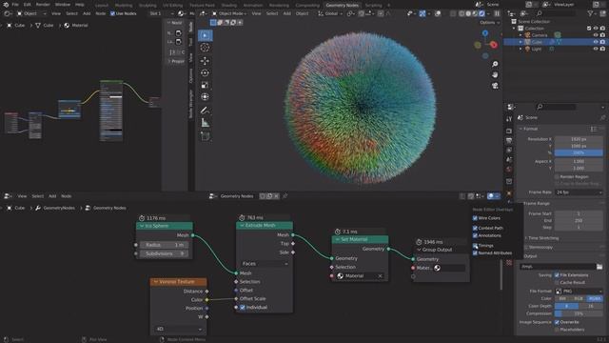Select RGB color mode button
This screenshot has height=343, width=609.
(x=579, y=298)
